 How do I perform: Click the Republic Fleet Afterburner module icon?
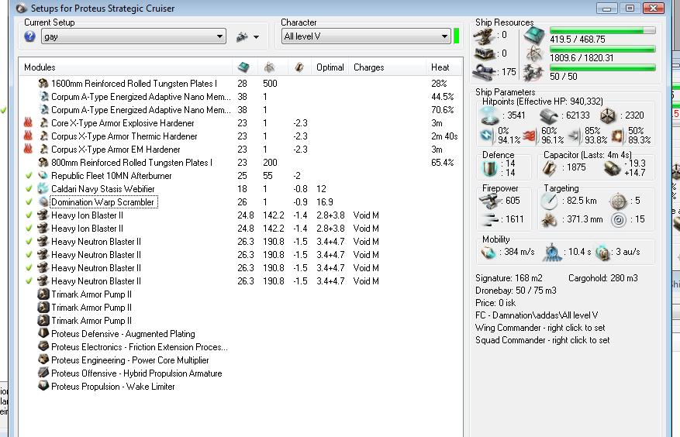(x=43, y=176)
